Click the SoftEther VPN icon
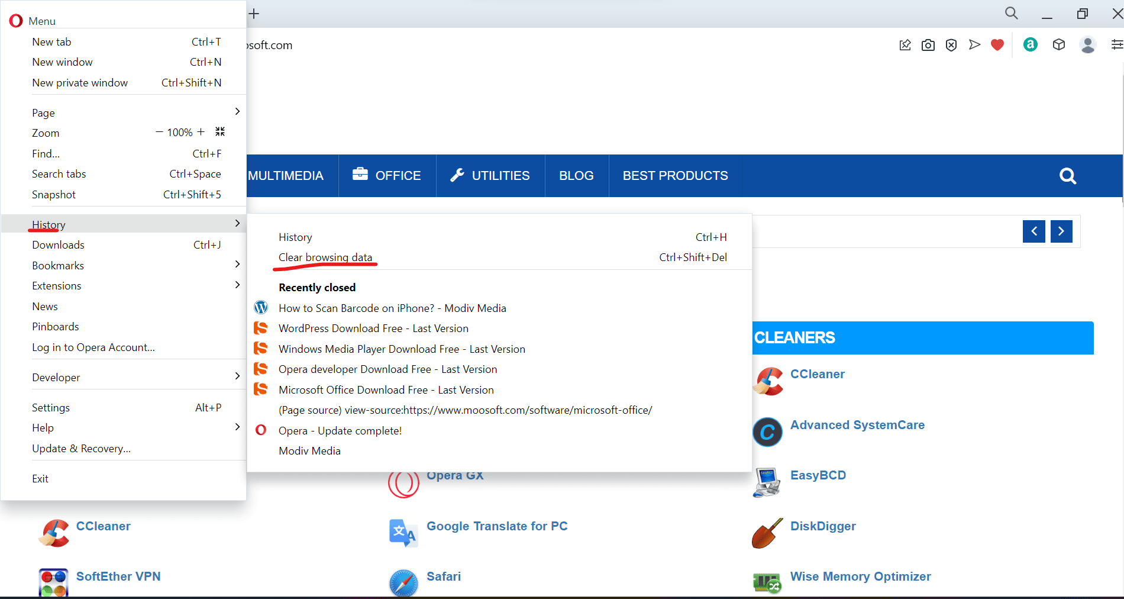1124x599 pixels. [x=53, y=582]
